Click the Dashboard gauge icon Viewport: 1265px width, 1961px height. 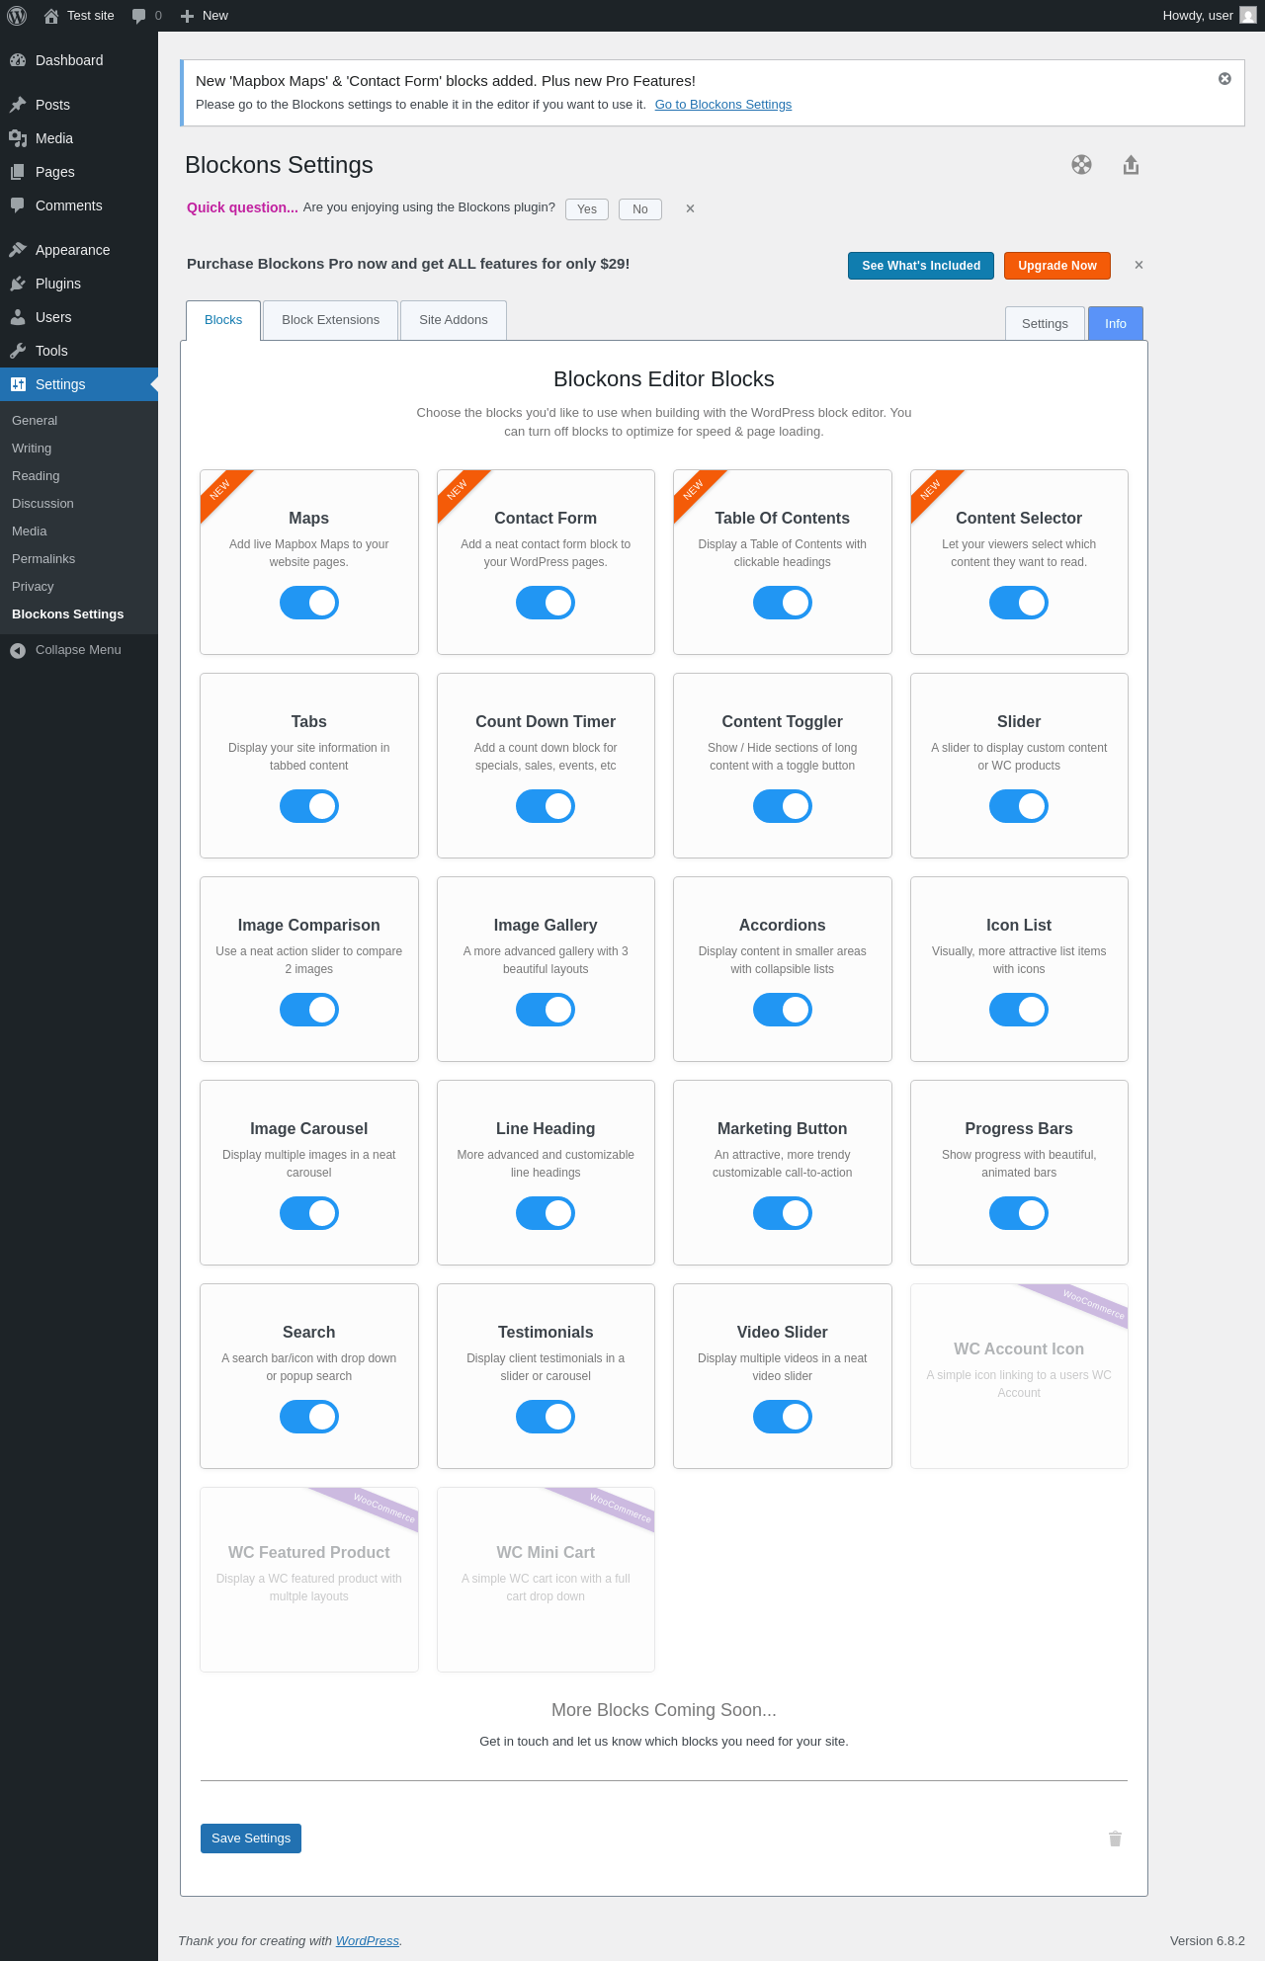[18, 60]
